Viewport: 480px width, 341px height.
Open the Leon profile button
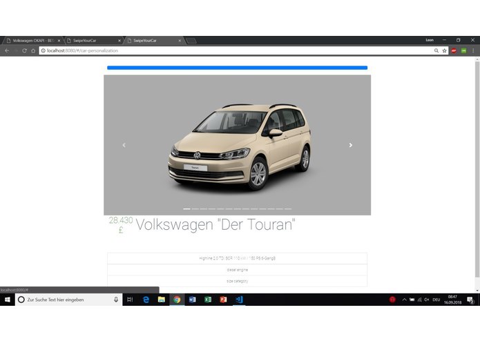coord(430,40)
